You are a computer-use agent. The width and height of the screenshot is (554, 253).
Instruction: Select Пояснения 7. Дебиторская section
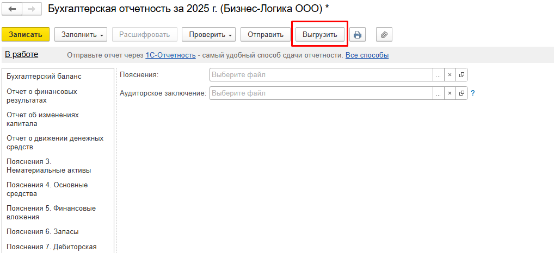click(52, 246)
